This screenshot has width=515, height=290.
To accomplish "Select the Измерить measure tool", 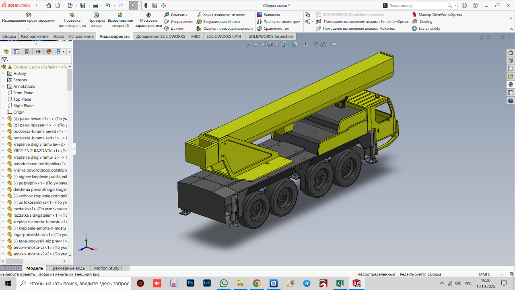I will (x=167, y=14).
